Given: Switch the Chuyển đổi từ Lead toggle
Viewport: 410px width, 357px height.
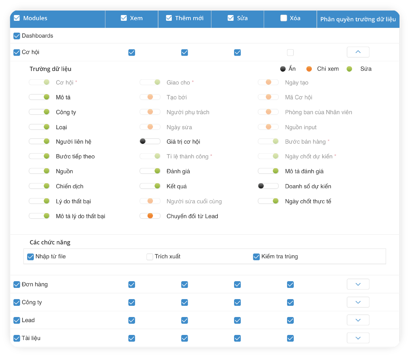Looking at the screenshot, I should (x=150, y=216).
